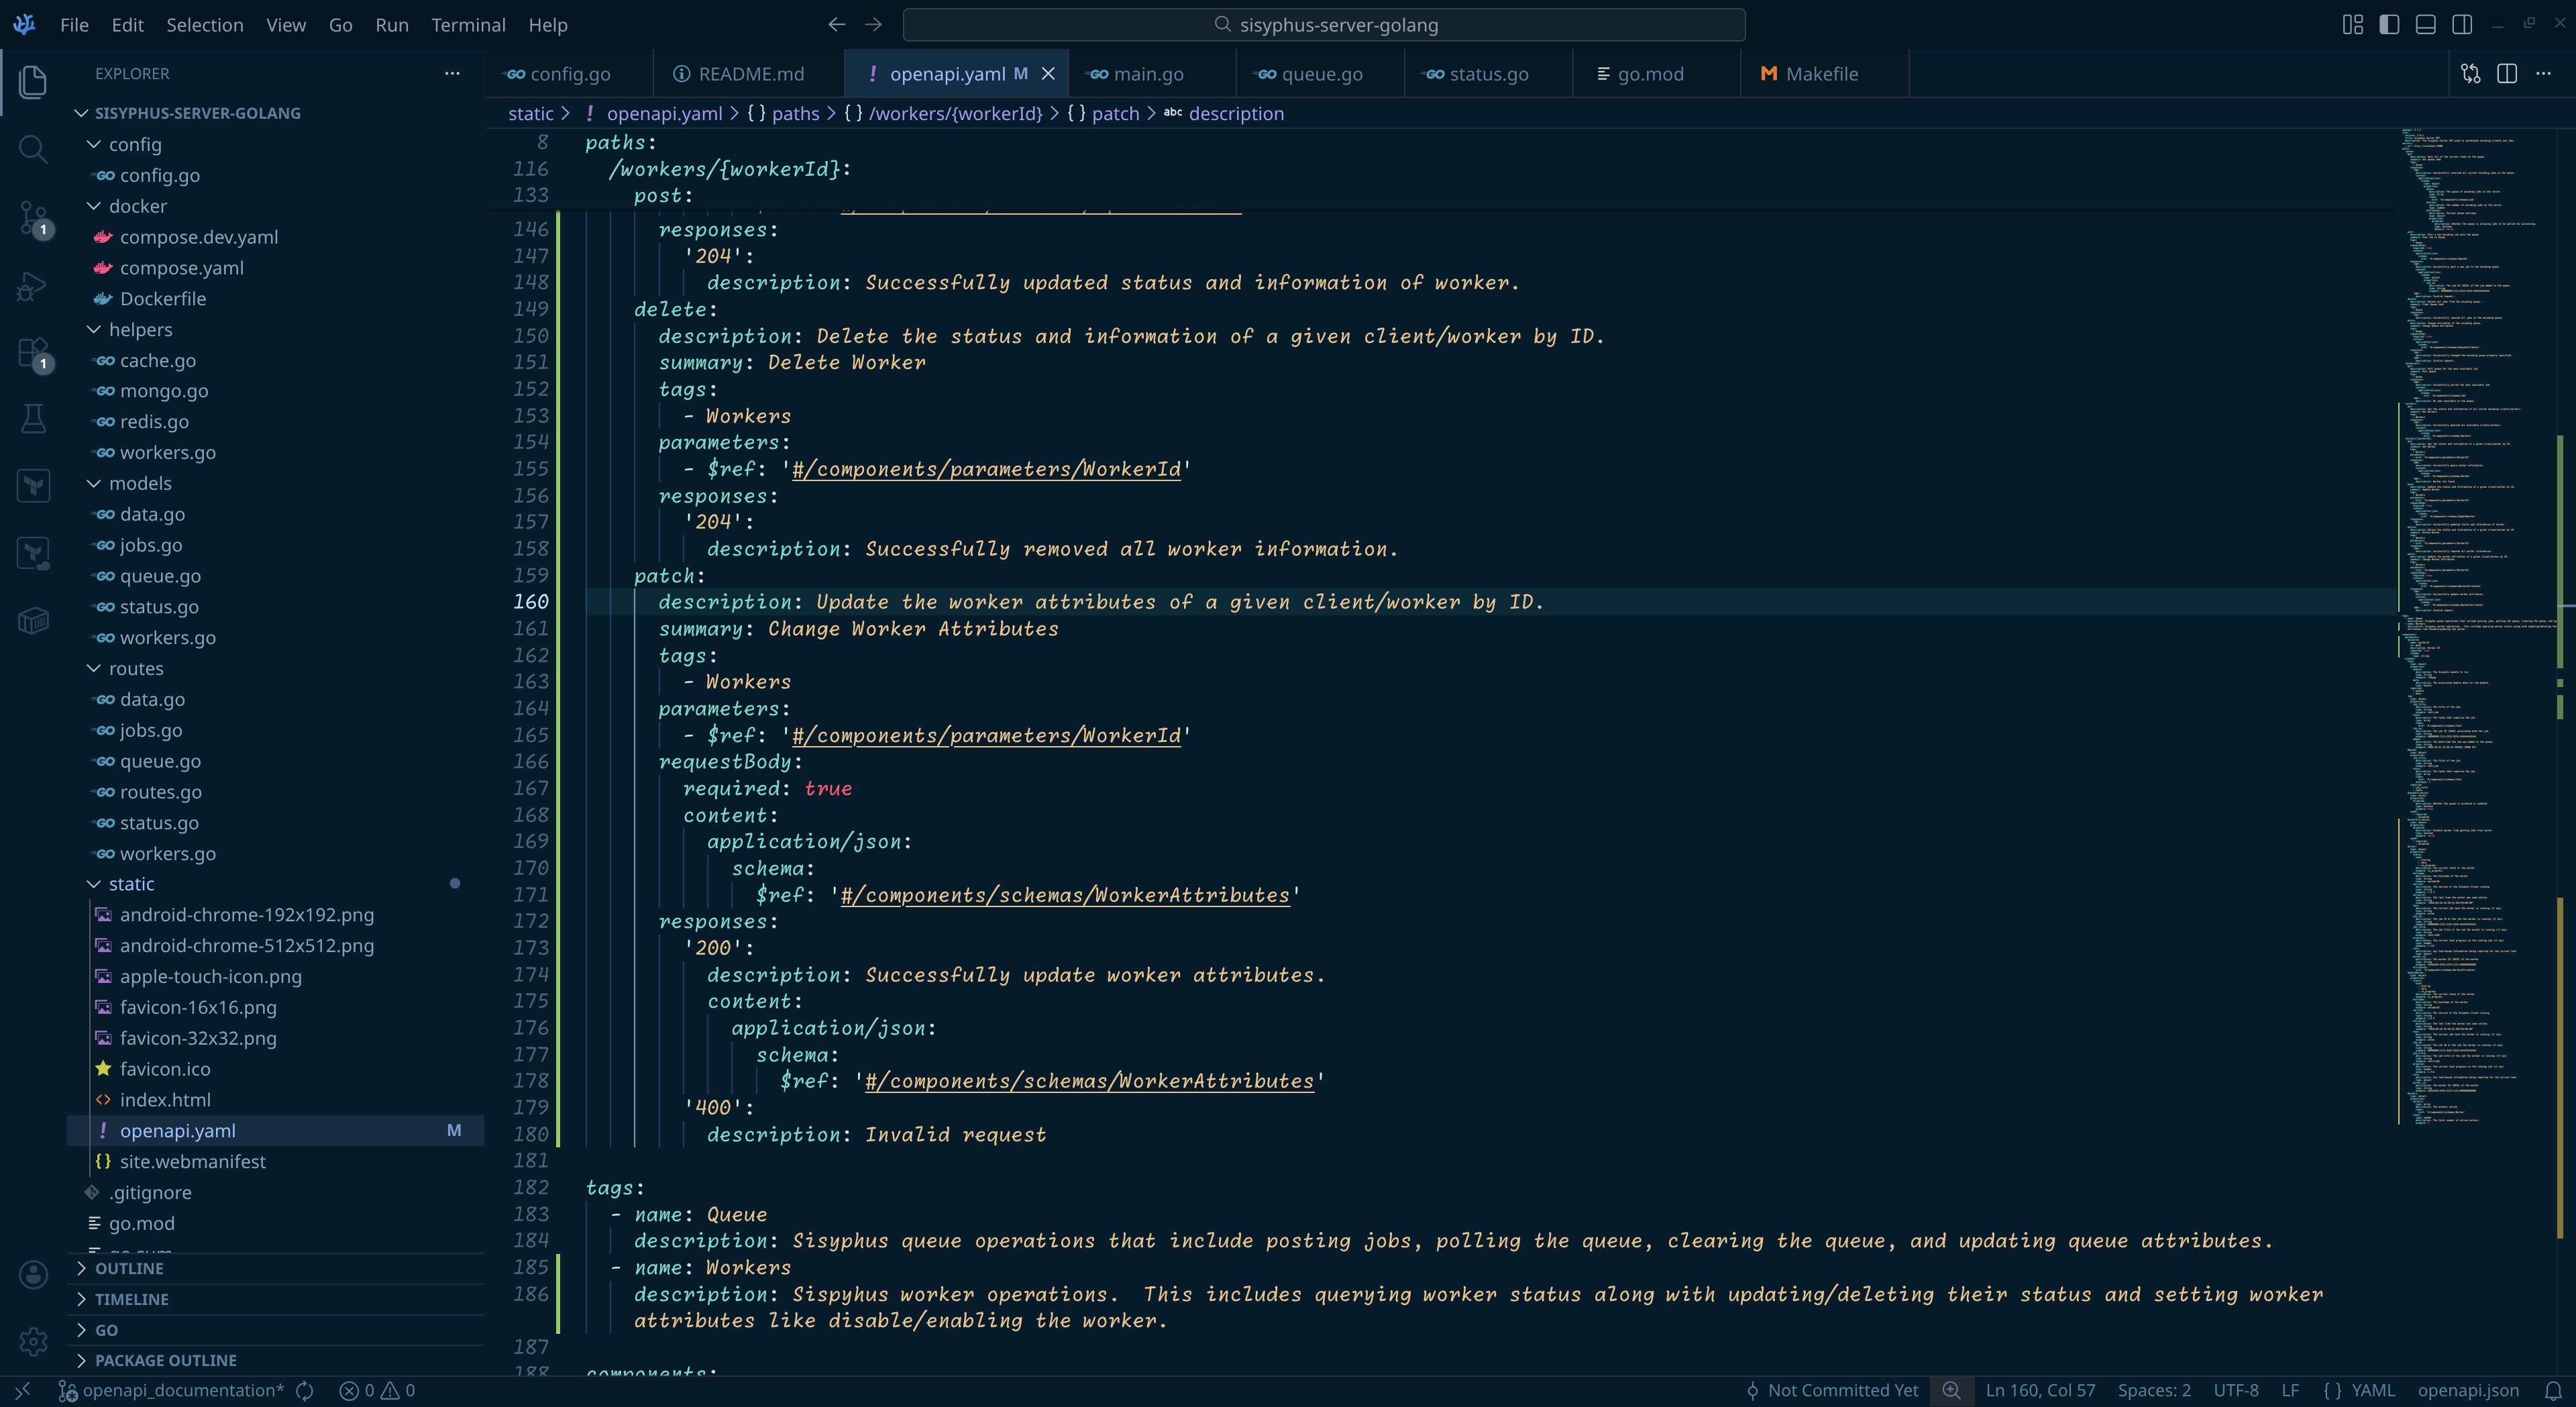The height and width of the screenshot is (1407, 2576).
Task: Open the Accounts icon
Action: 33,1274
